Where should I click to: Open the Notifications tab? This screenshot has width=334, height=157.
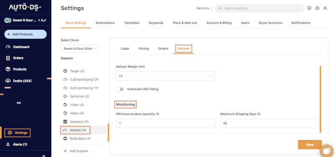(301, 23)
